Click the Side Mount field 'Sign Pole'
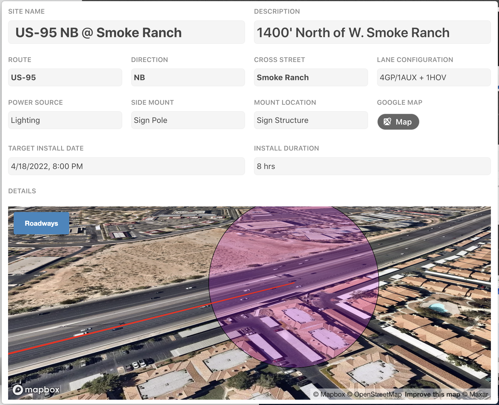Image resolution: width=499 pixels, height=405 pixels. pyautogui.click(x=188, y=120)
